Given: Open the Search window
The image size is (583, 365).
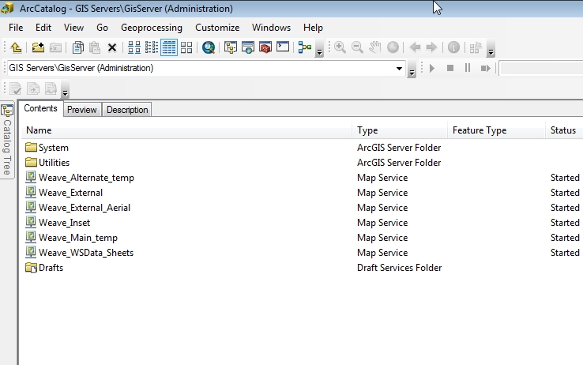Looking at the screenshot, I should click(209, 47).
